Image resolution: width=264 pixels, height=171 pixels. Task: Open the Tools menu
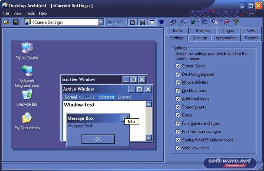(x=30, y=13)
